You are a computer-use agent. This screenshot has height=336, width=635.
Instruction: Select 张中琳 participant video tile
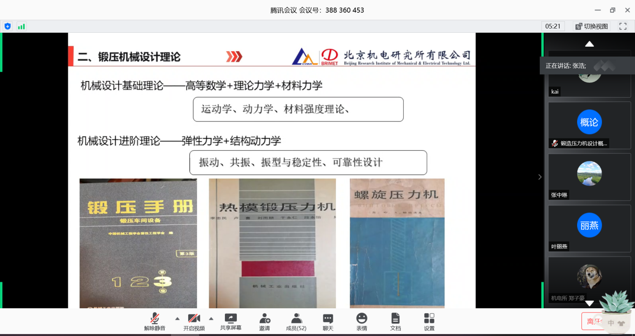coord(589,177)
